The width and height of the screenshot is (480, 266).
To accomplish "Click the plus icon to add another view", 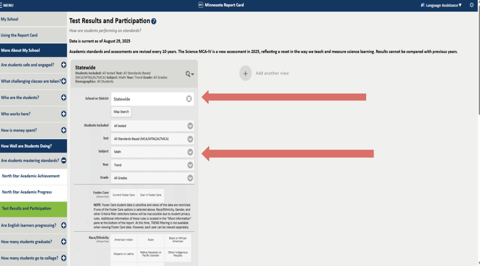I will pyautogui.click(x=246, y=73).
